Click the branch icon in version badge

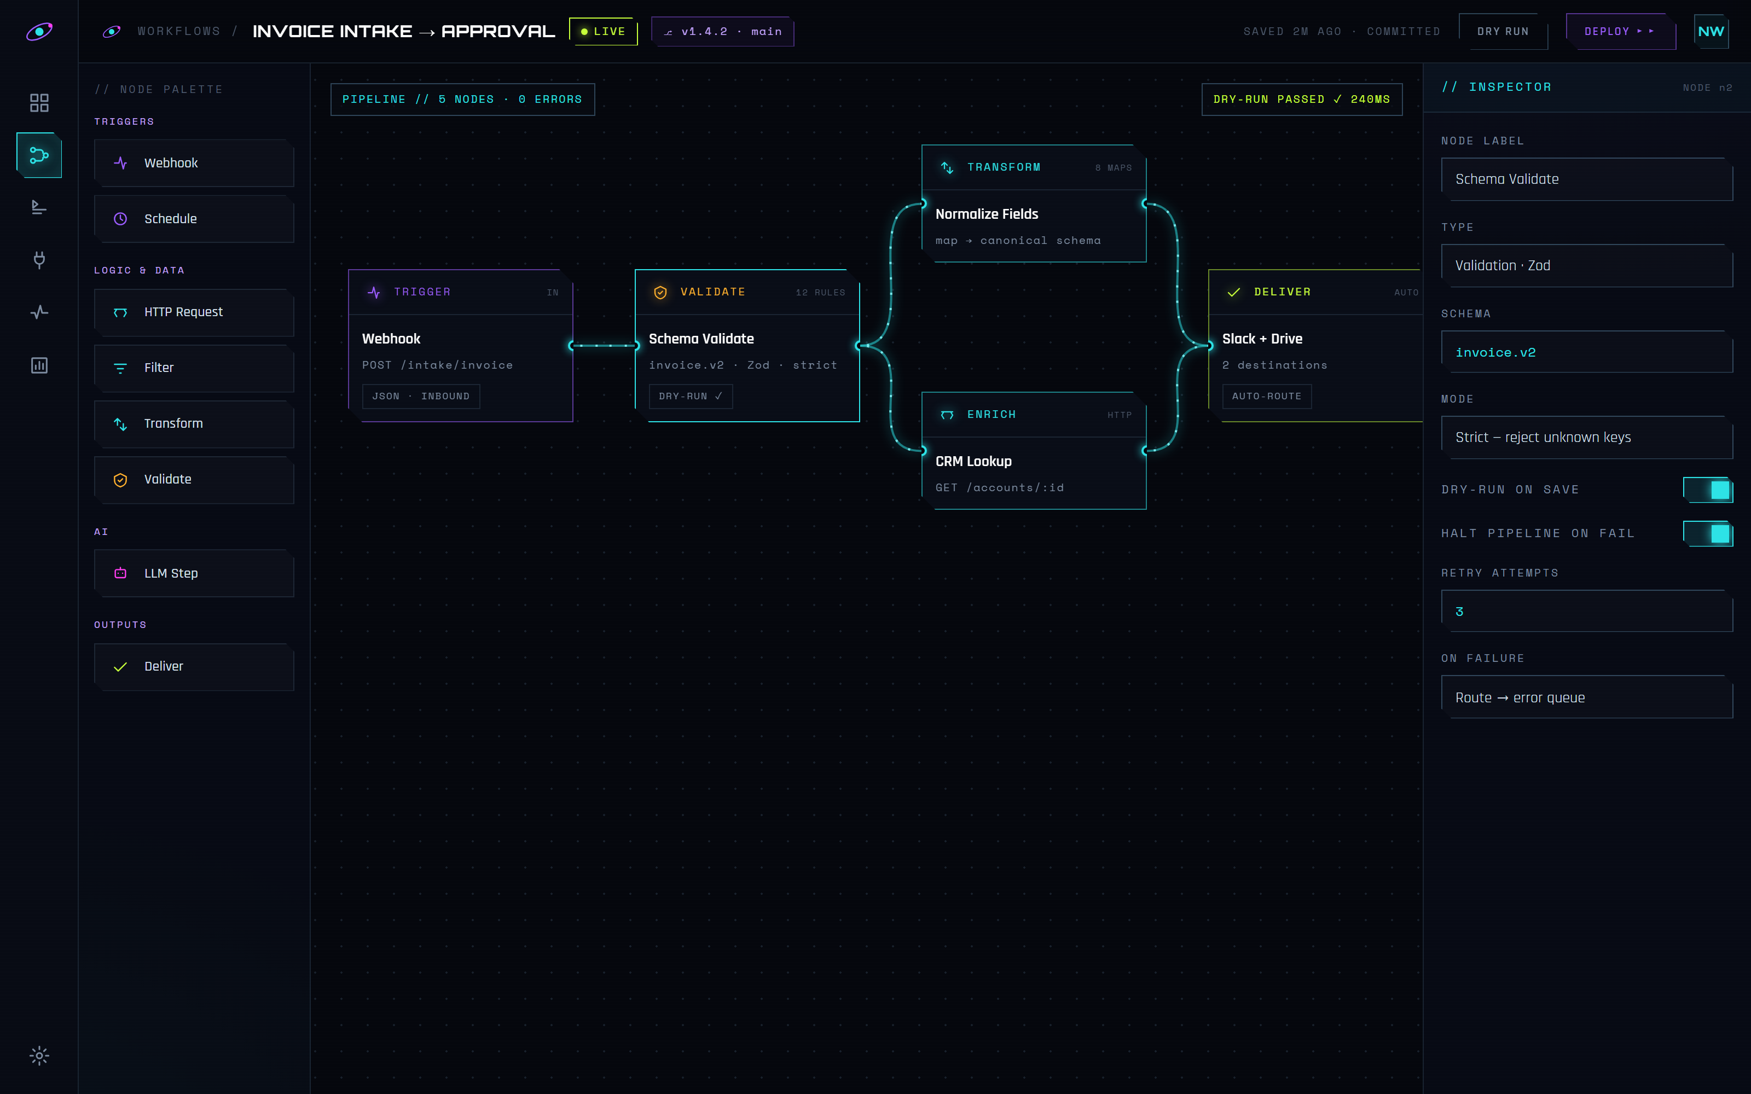[668, 33]
